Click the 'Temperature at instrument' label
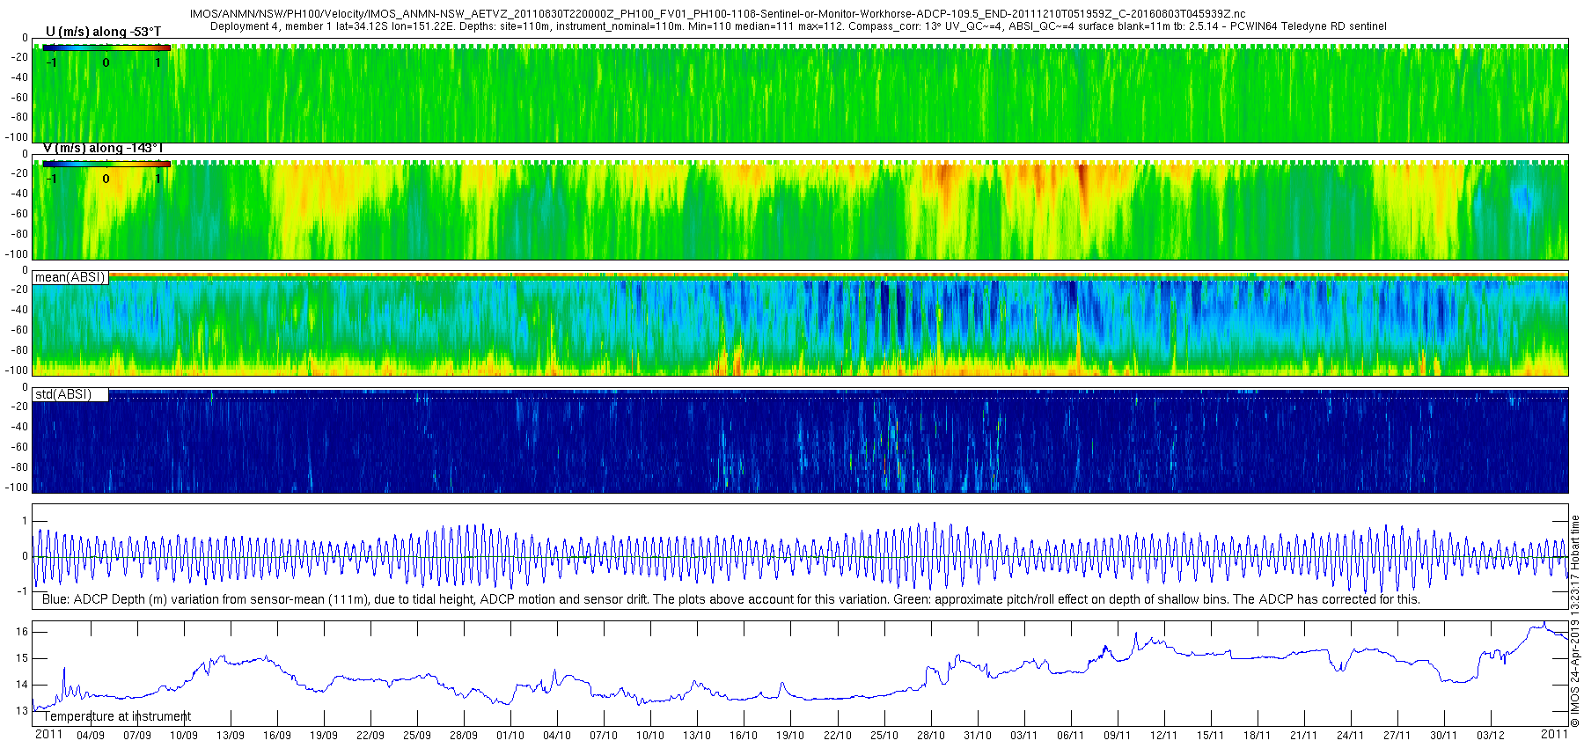This screenshot has height=748, width=1584. point(117,716)
